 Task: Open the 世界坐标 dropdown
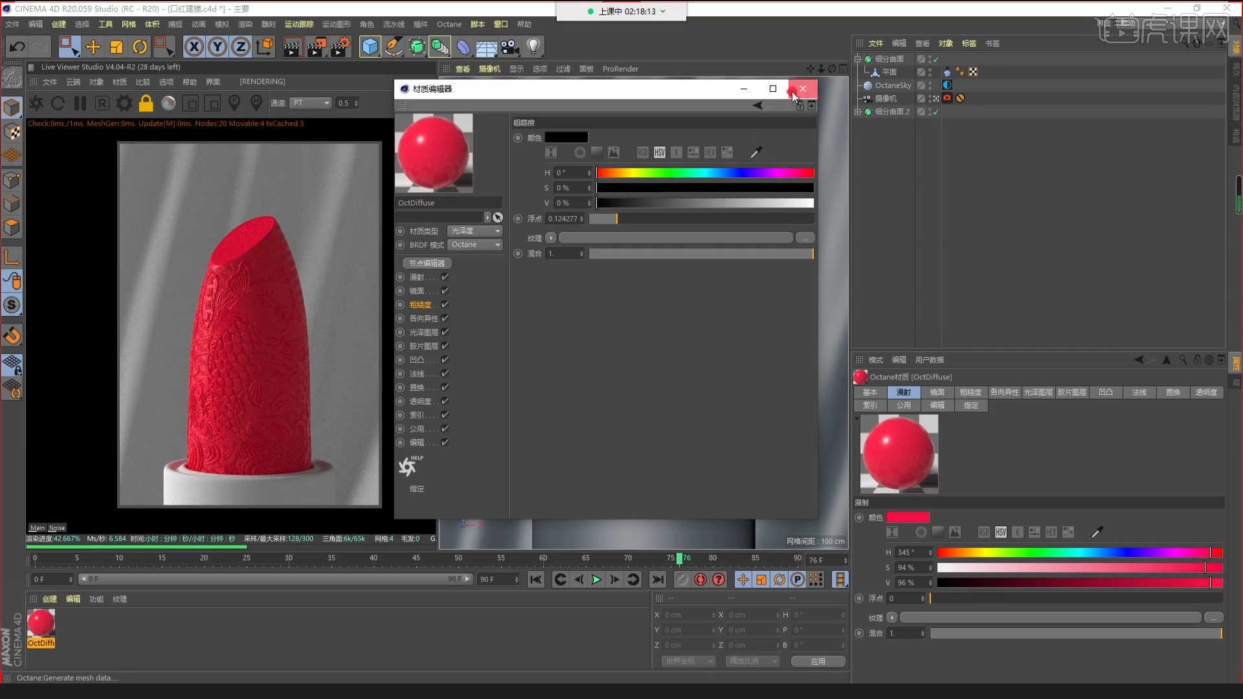(688, 661)
